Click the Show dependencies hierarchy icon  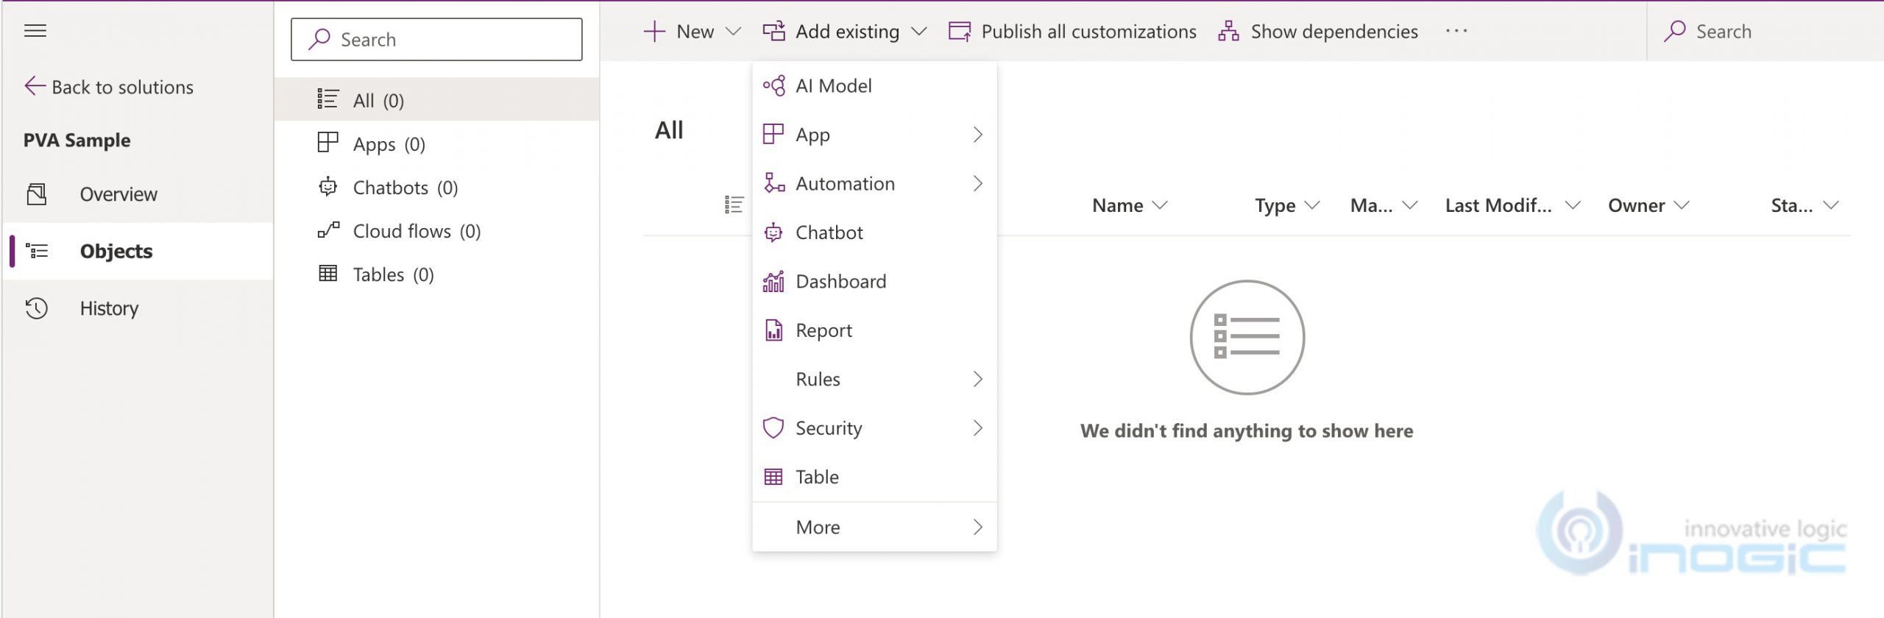click(1228, 32)
